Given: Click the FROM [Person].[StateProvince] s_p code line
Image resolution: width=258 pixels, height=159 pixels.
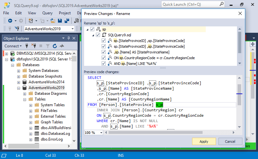Looking at the screenshot, I should 125,105.
